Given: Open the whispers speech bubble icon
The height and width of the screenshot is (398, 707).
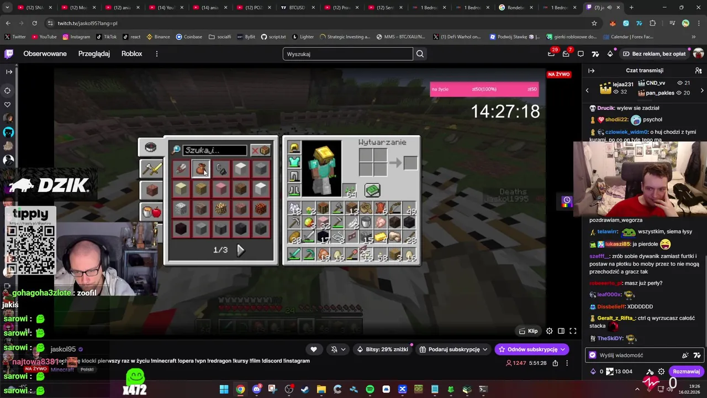Looking at the screenshot, I should coord(581,54).
